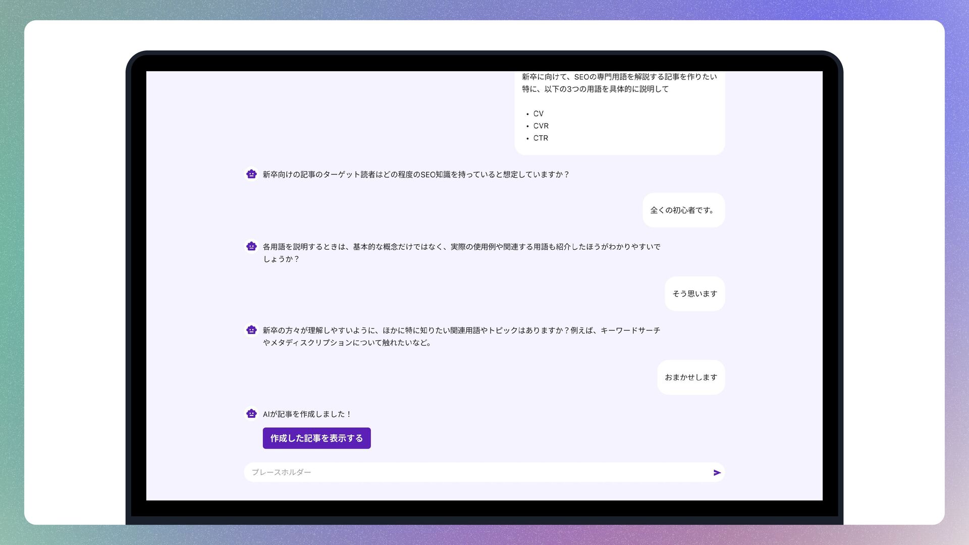The width and height of the screenshot is (969, 545).
Task: Click the AIが記事を作成しました！ message text
Action: [x=306, y=414]
